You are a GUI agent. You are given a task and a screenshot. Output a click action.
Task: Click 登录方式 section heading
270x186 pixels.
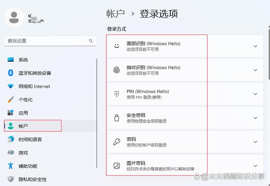[x=117, y=29]
